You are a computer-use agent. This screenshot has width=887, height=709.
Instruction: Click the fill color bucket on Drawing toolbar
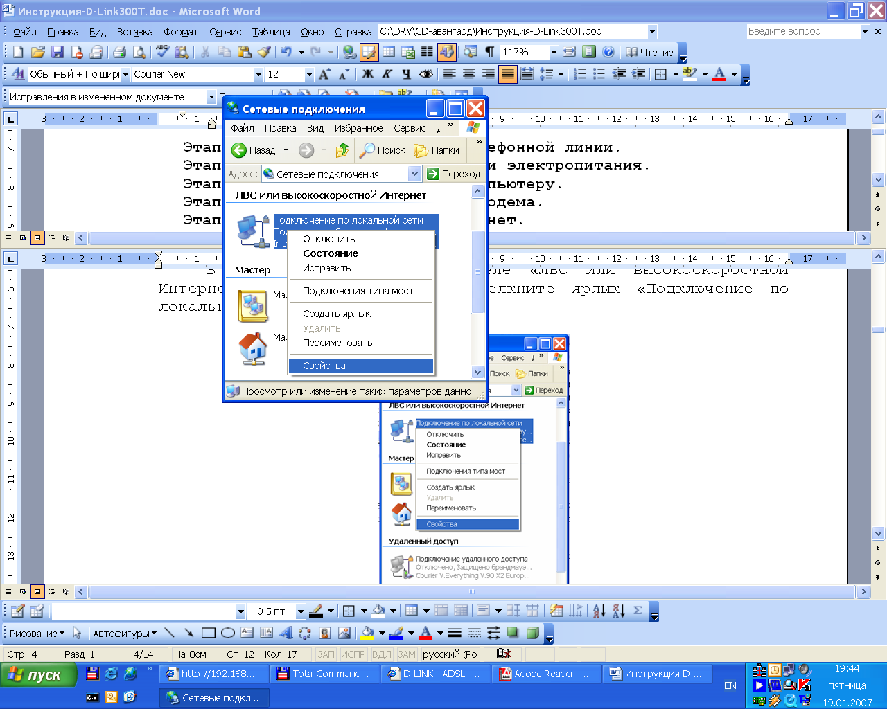368,633
